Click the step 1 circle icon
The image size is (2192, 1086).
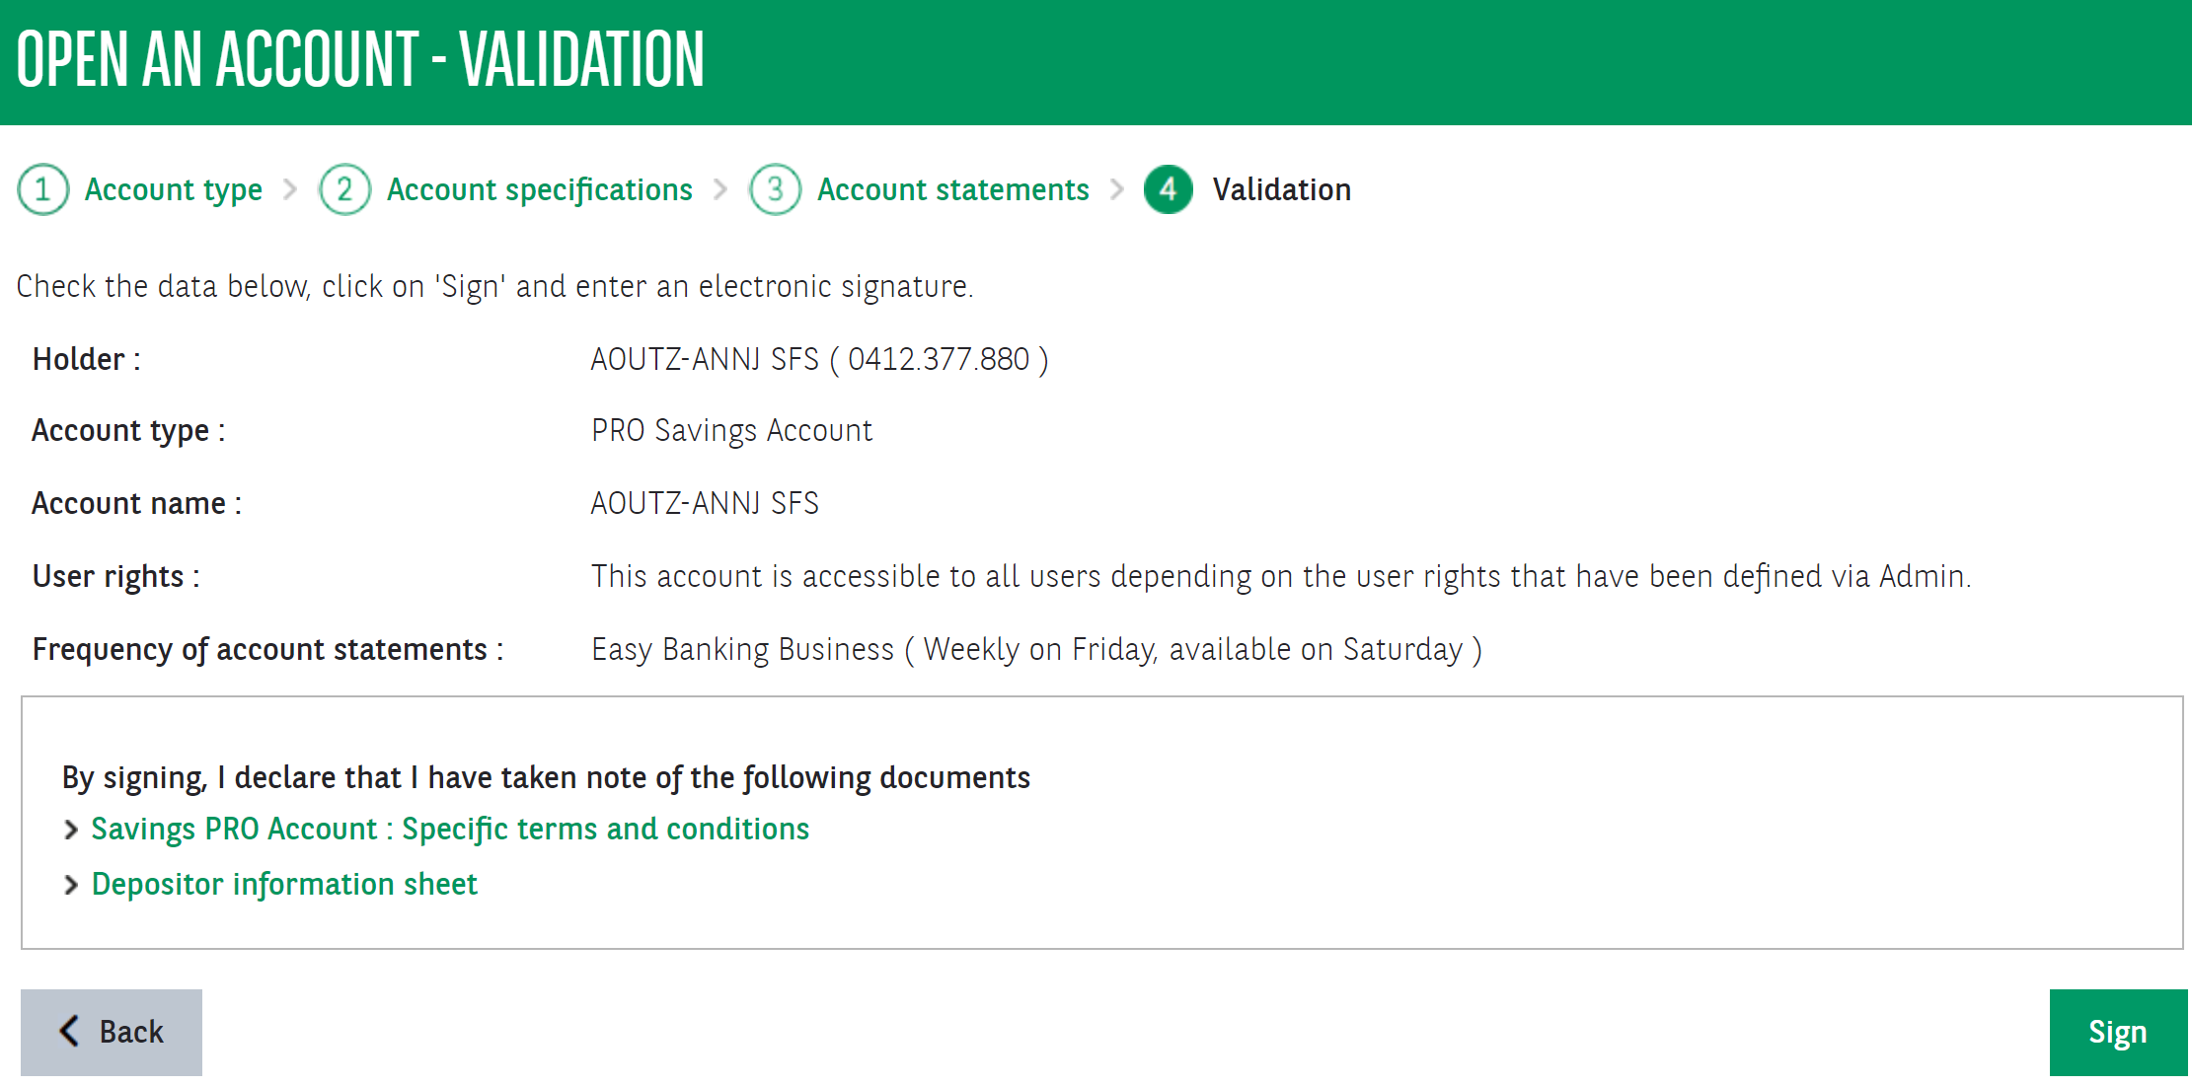point(42,189)
